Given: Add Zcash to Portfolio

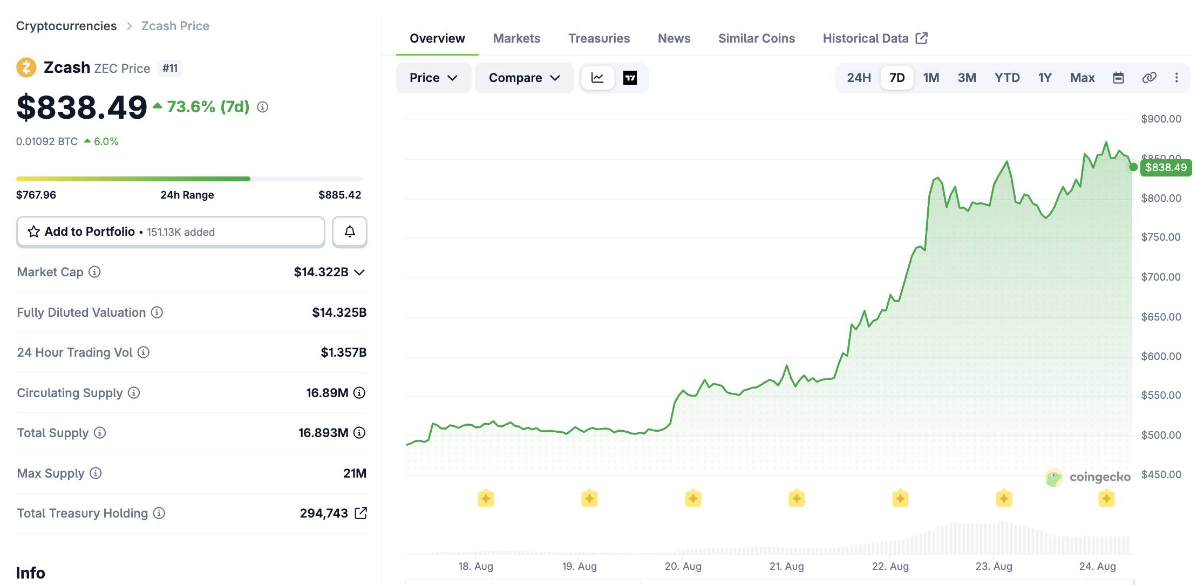Looking at the screenshot, I should pos(171,232).
